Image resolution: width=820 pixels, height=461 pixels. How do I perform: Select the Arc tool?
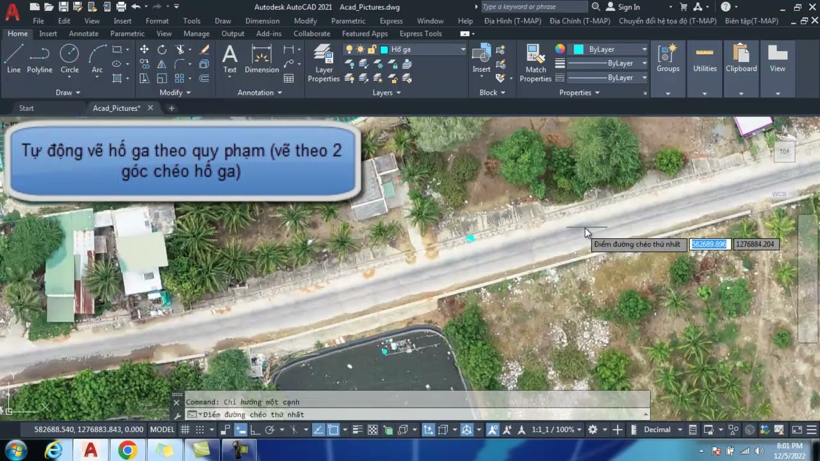click(x=97, y=59)
